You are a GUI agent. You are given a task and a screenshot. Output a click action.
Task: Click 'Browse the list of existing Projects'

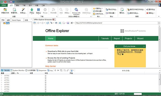[x=61, y=58]
